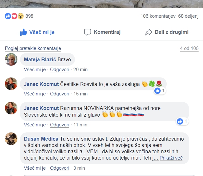
Task: Open Mateja Blažič's profile picture
Action: pos(11,59)
